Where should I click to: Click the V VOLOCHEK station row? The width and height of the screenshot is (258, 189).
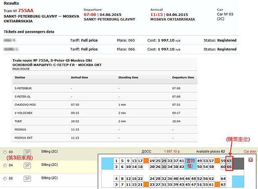tap(105, 113)
